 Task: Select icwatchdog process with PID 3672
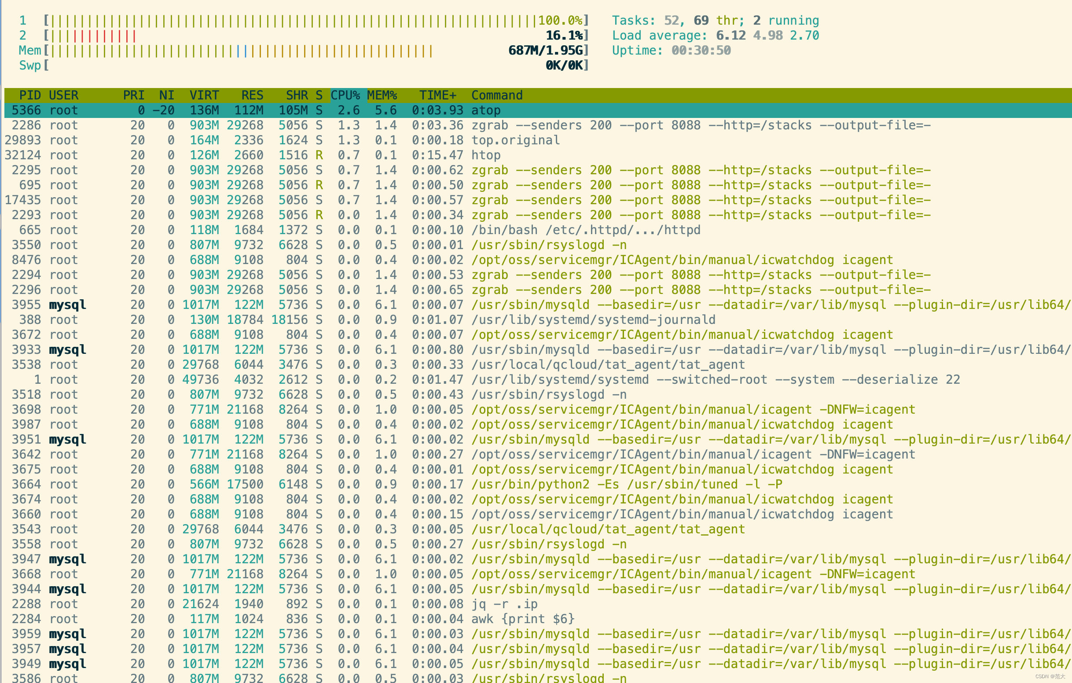pyautogui.click(x=538, y=335)
